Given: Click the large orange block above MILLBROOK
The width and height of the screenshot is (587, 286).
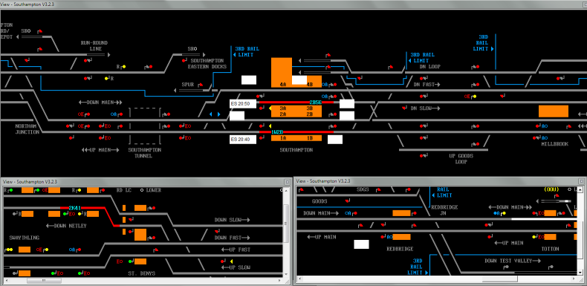Looking at the screenshot, I should [554, 111].
